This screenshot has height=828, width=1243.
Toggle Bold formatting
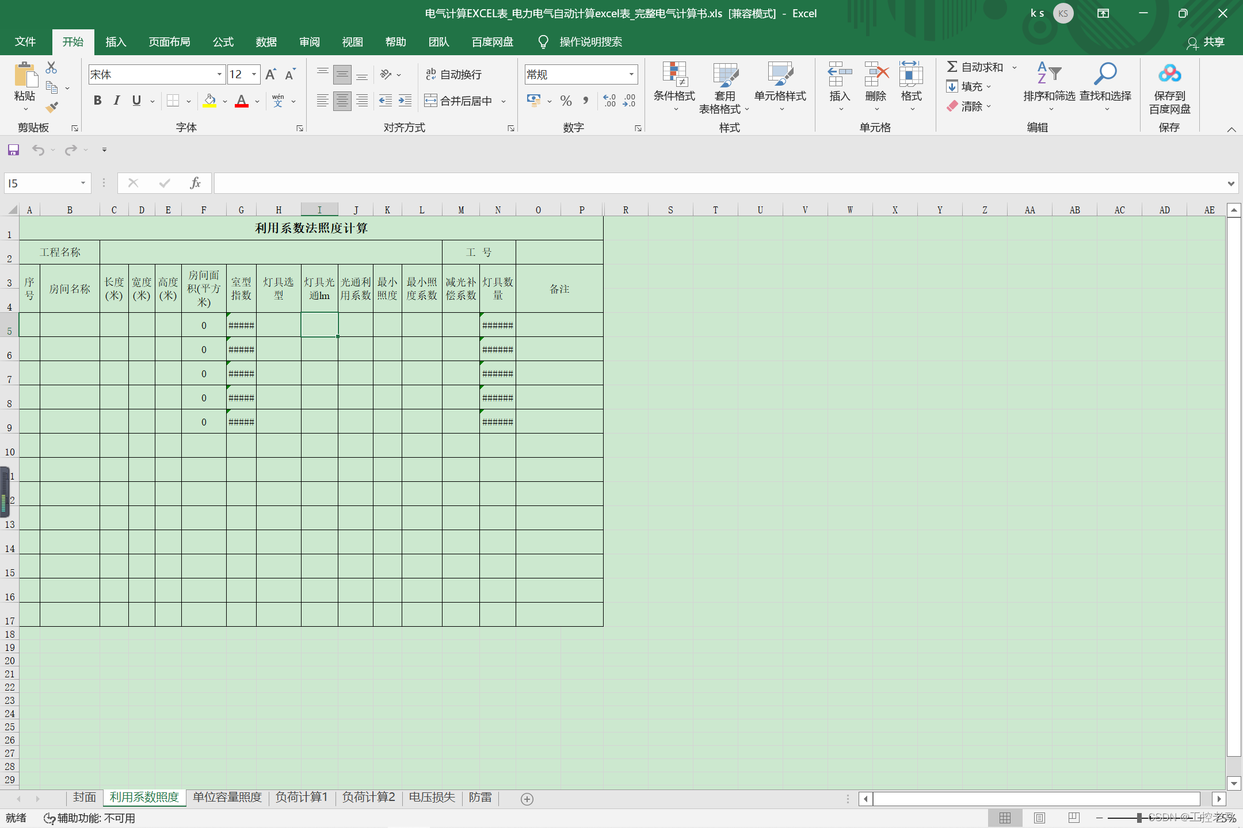pos(97,101)
